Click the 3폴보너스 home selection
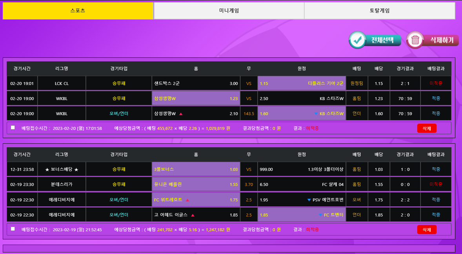This screenshot has width=462, height=254. coord(196,169)
